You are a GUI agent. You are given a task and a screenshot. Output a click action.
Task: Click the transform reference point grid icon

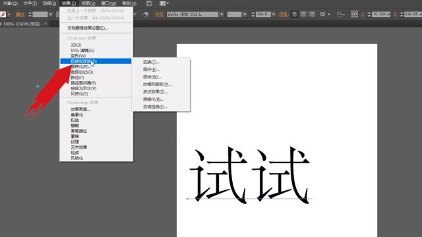(355, 14)
